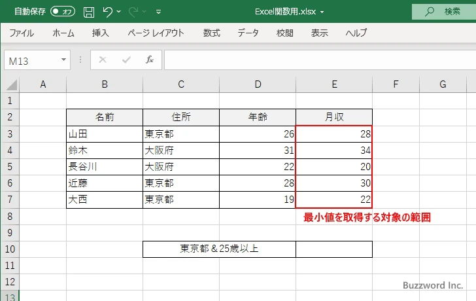Open the Excel関数用.xlsx file name dropdown
476x301 pixels.
tap(322, 12)
